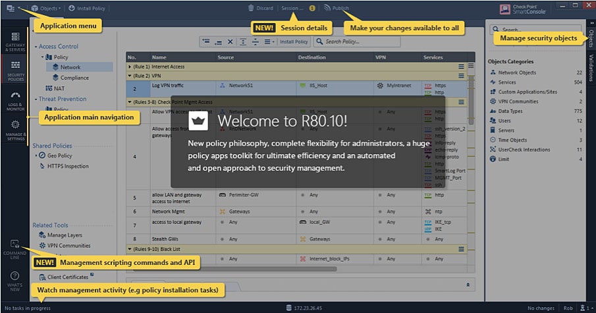Open the column options icon at the right end of the rulebase header
Viewport: 596px width, 313px height.
[471, 66]
